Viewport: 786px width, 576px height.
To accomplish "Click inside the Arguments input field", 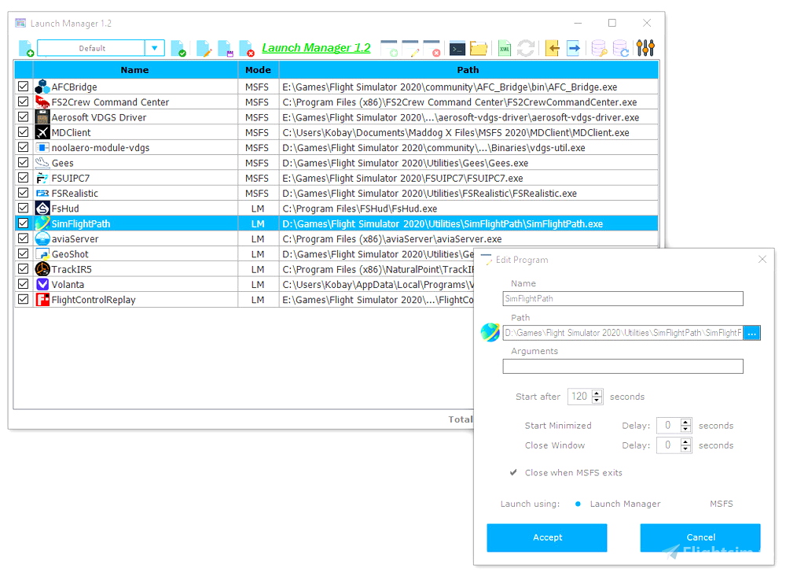I will pyautogui.click(x=623, y=366).
